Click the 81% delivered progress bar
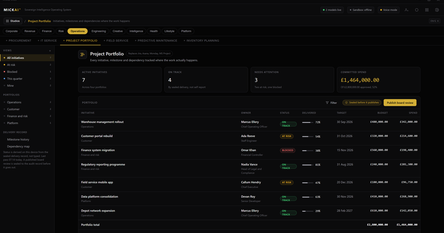Screen dimensions: 444x233 [308, 165]
